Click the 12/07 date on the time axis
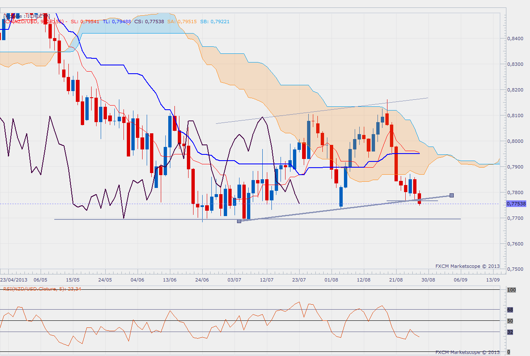 pos(266,279)
